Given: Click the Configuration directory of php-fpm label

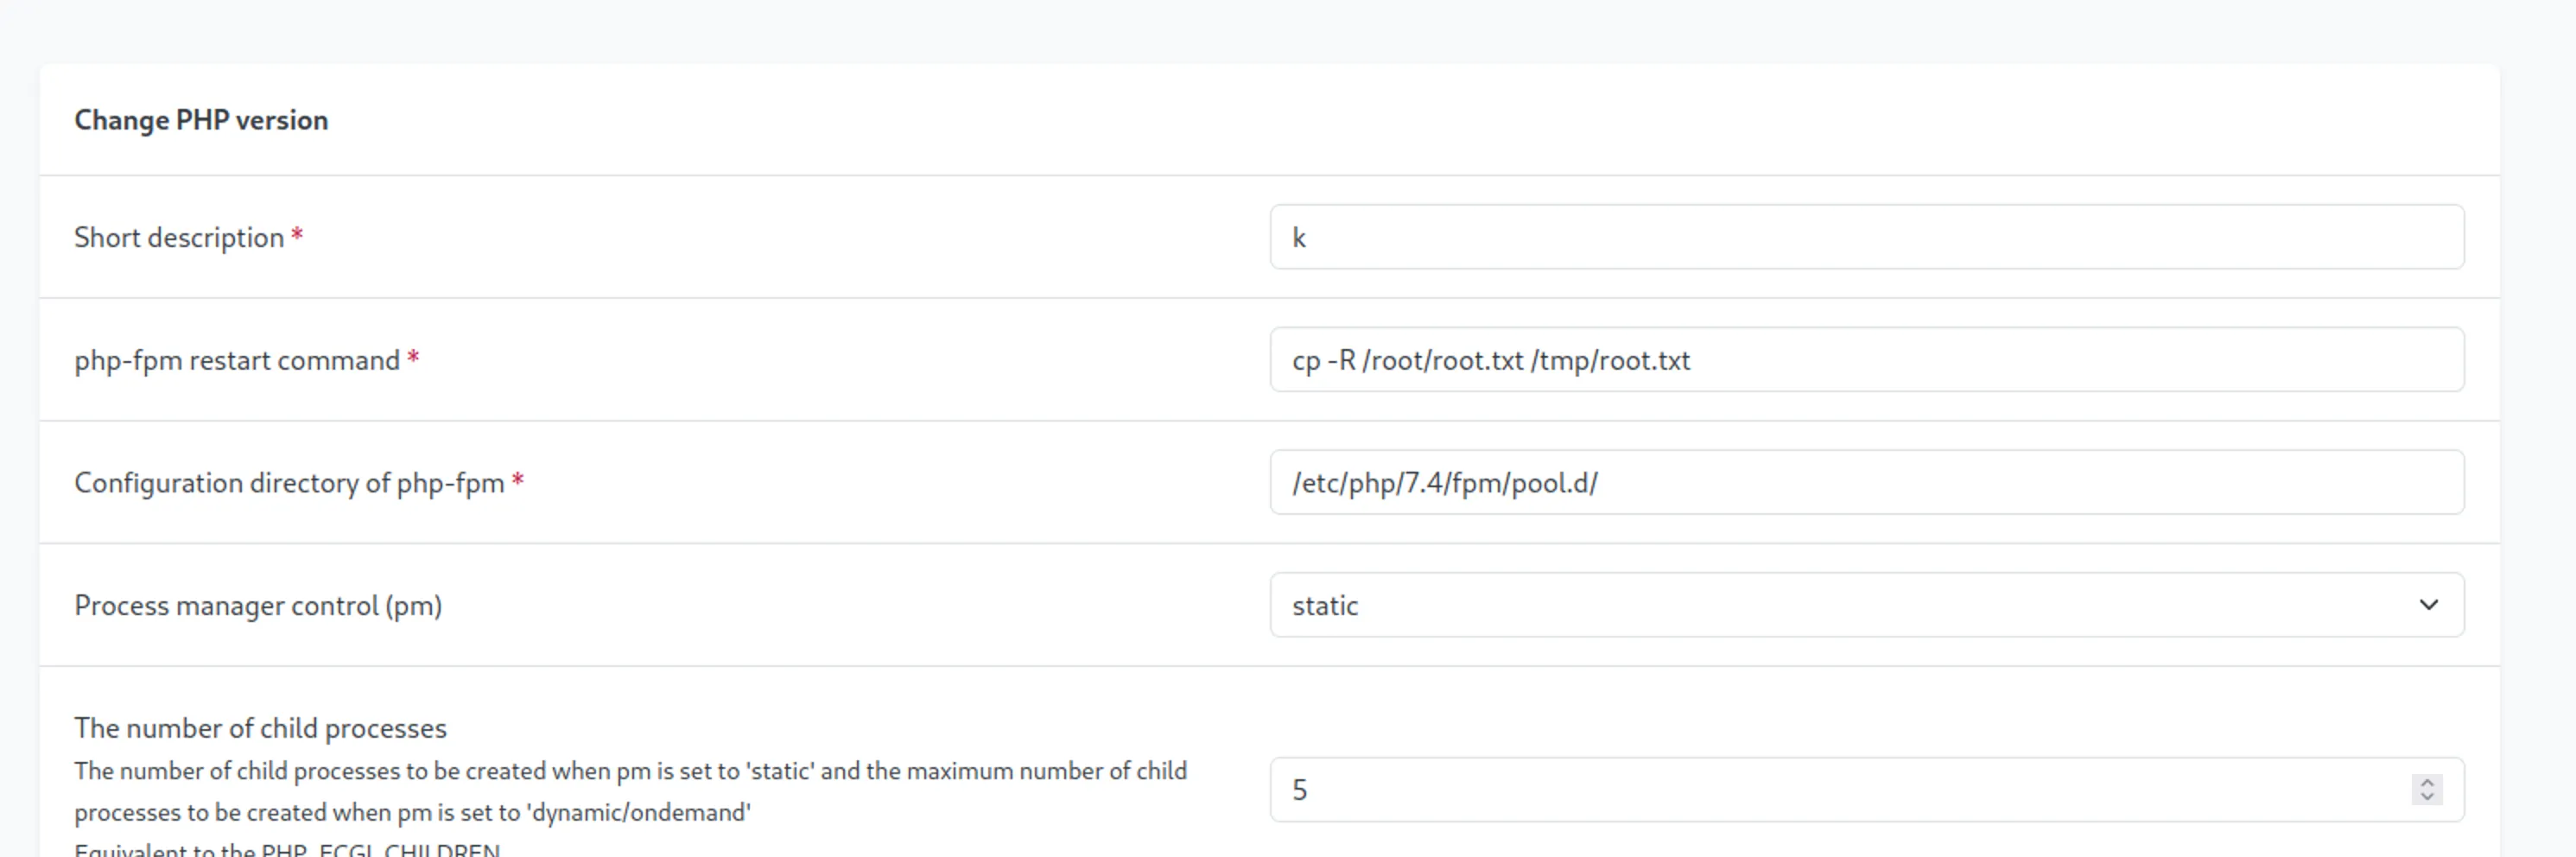Looking at the screenshot, I should point(289,483).
